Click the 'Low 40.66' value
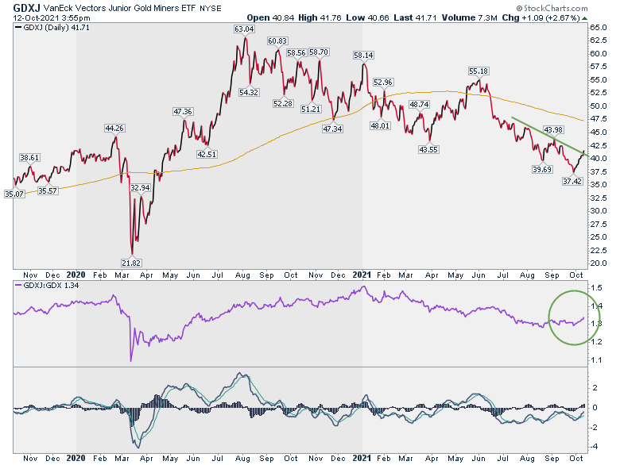Viewport: 620px width, 465px height. tap(368, 17)
